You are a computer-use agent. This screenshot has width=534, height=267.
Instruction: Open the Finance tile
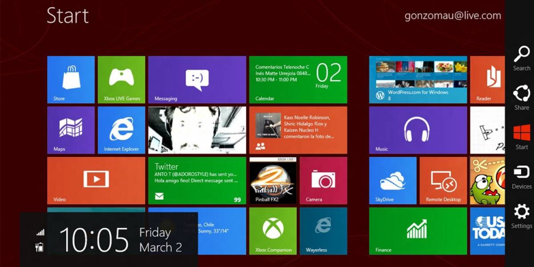coord(418,231)
